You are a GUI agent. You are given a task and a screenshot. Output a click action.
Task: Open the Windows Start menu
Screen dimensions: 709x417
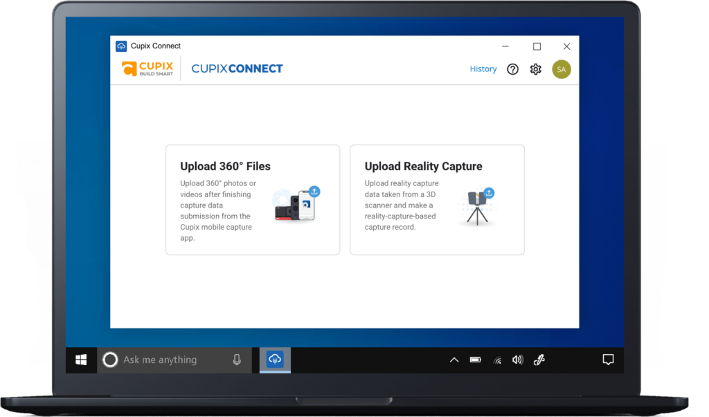[81, 360]
